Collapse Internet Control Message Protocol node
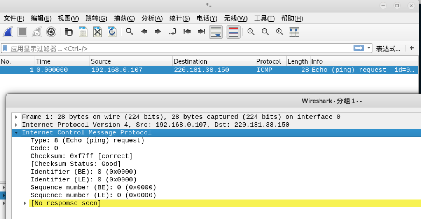The width and height of the screenshot is (421, 219). point(16,133)
